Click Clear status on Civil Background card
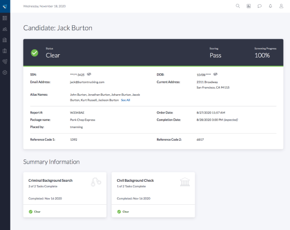 (123, 212)
